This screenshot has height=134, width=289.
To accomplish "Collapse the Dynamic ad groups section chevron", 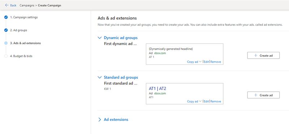I will coord(100,38).
